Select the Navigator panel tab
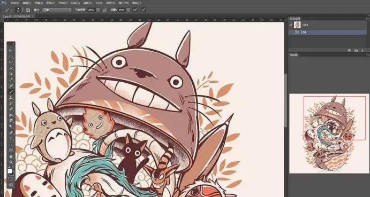370x197 pixels. point(294,55)
